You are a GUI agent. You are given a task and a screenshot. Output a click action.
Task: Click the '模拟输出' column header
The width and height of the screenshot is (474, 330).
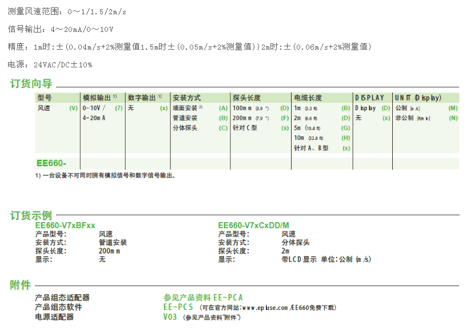[x=99, y=98]
